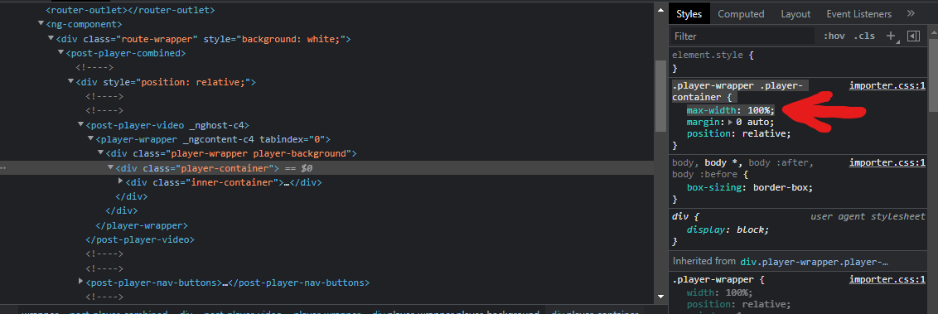Open the Computed tab
938x314 pixels.
(x=741, y=14)
